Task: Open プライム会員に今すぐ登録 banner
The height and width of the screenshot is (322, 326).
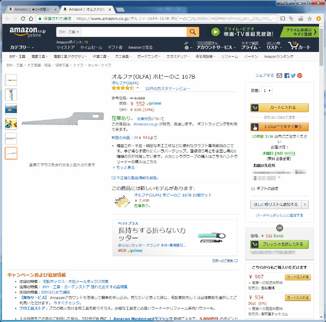Action: pyautogui.click(x=300, y=32)
